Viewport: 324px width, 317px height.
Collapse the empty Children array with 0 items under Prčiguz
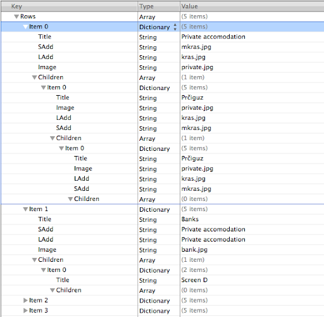(70, 199)
